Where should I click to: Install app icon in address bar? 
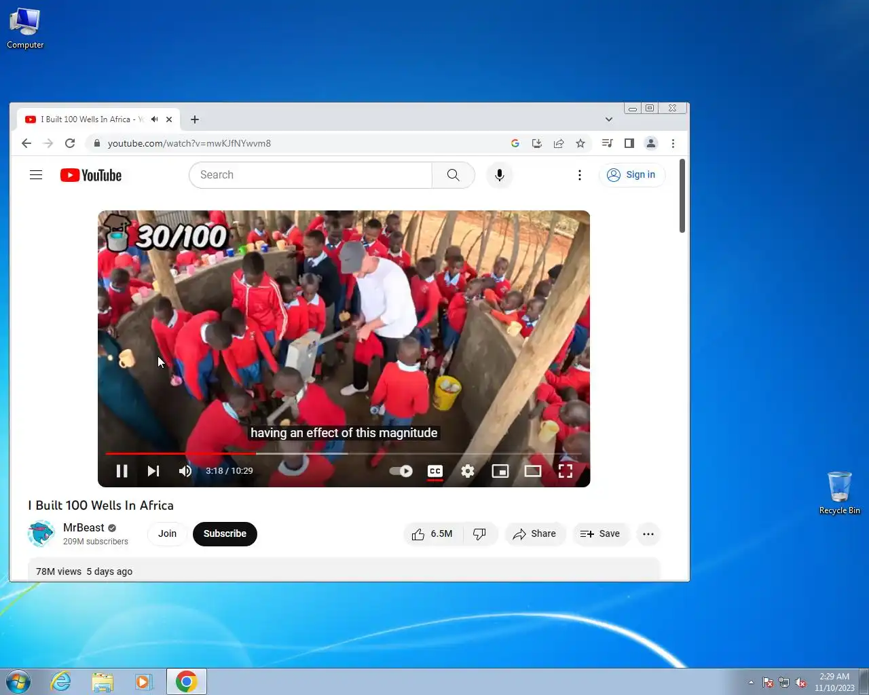(x=537, y=143)
